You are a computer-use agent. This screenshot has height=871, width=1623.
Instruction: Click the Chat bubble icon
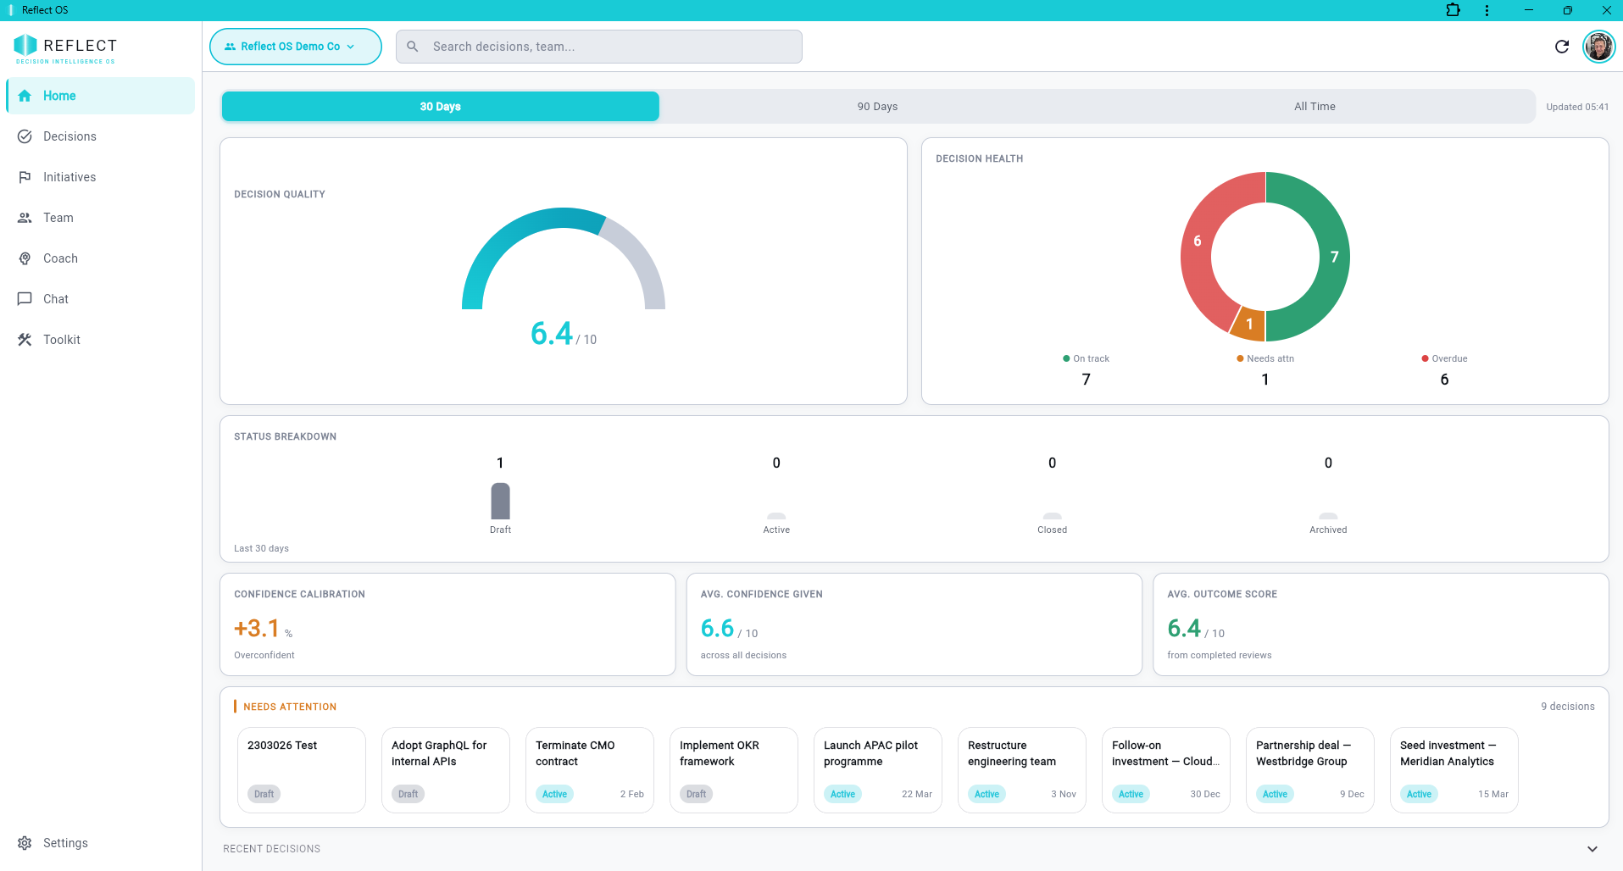25,299
